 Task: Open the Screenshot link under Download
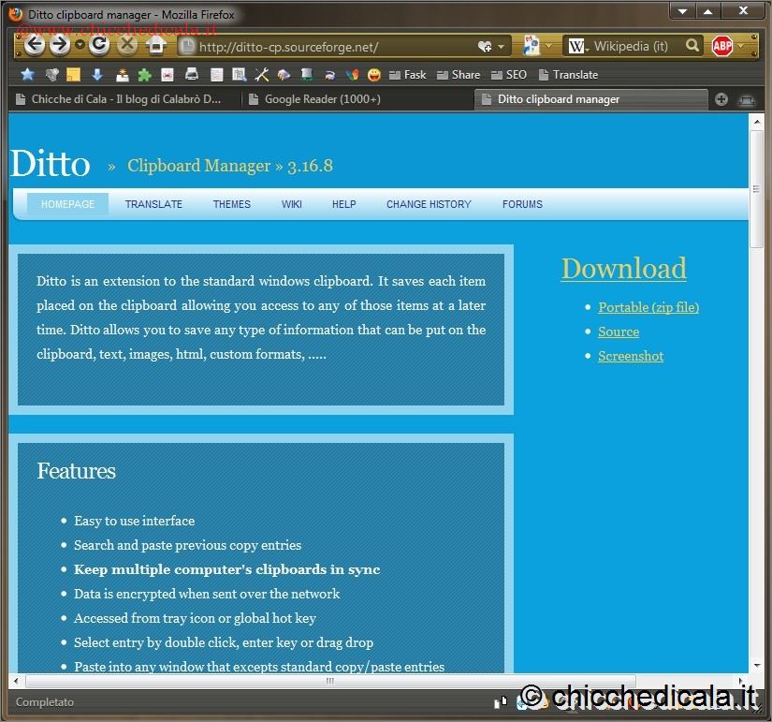pyautogui.click(x=631, y=356)
